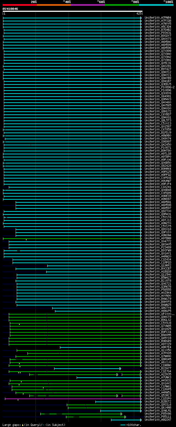Open hit UniRef100_A7PIQ8
Screen dimensions: 176x427
pos(158,21)
